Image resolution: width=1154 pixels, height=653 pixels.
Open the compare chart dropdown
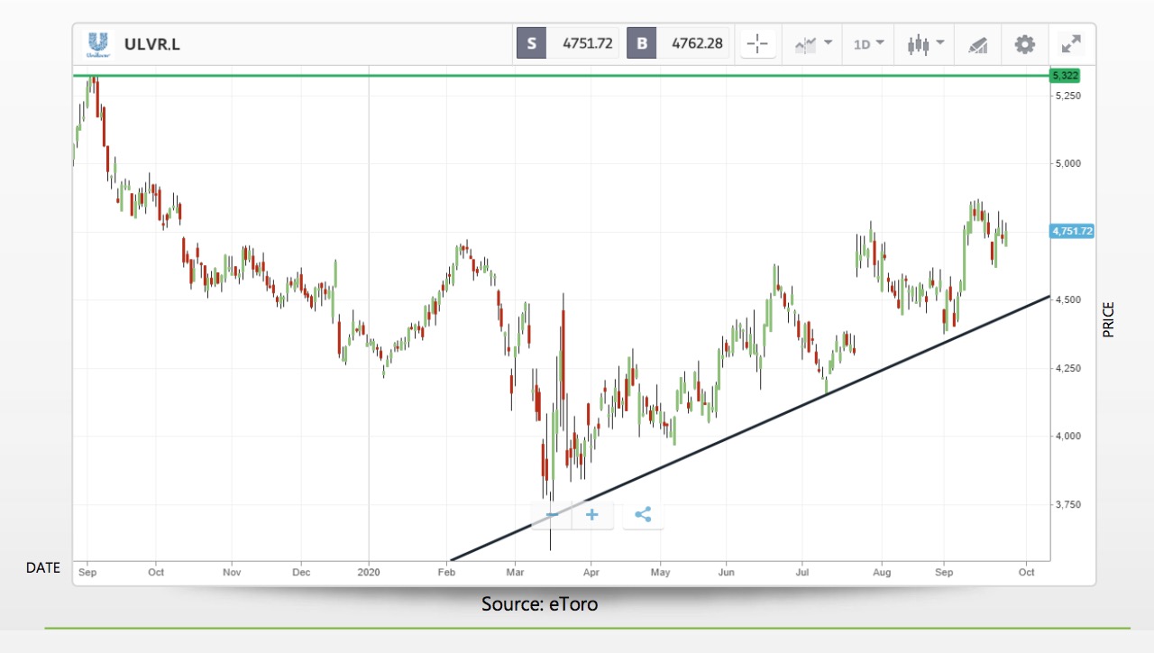812,43
